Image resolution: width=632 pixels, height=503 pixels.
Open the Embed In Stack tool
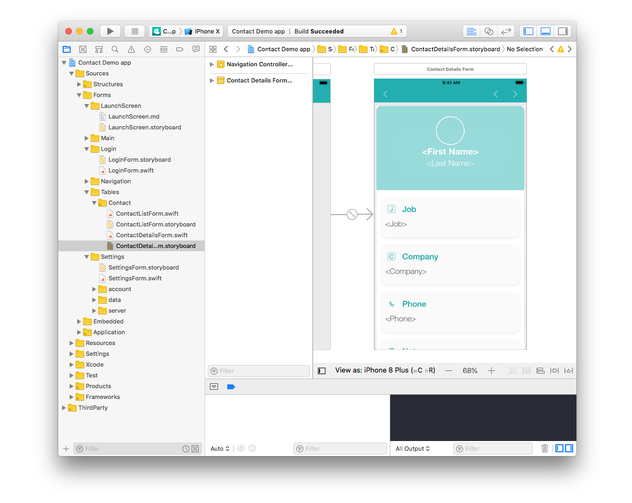click(526, 370)
